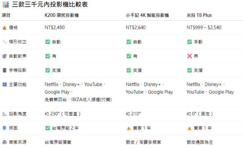Click the row label 商家來源
243x148 pixels.
(18, 142)
